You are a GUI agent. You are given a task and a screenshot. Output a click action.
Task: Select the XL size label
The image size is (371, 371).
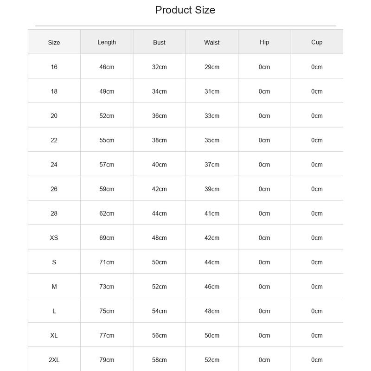pos(54,335)
